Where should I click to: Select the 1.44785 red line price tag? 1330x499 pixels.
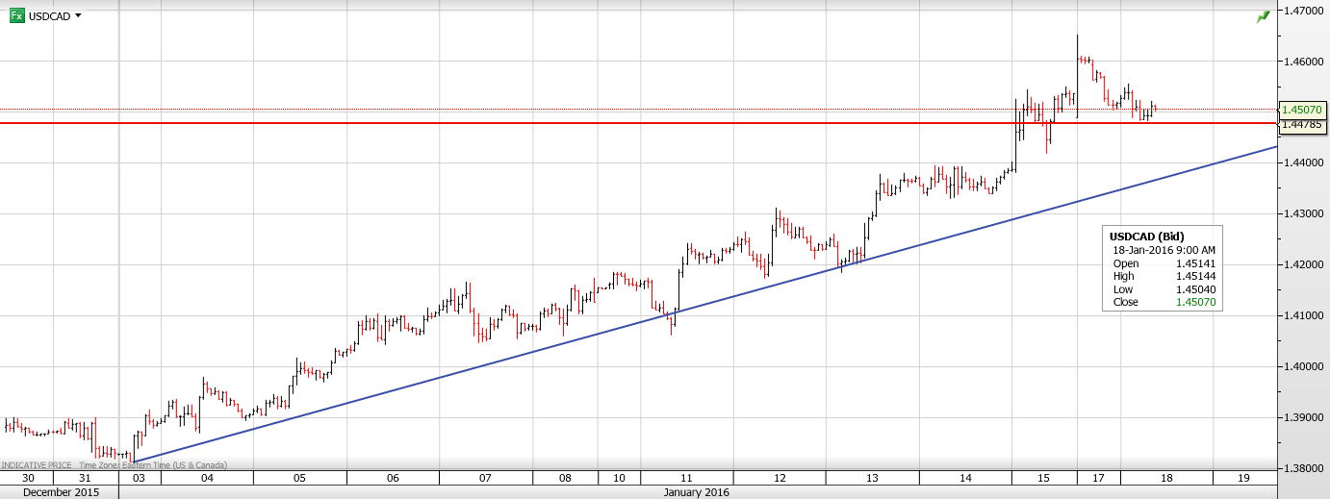click(1301, 124)
